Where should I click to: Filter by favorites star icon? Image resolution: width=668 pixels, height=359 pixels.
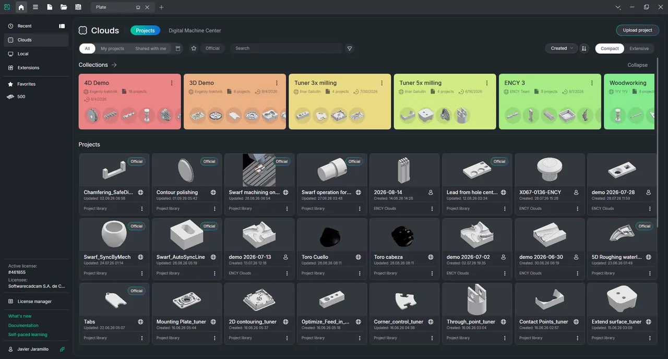point(194,49)
